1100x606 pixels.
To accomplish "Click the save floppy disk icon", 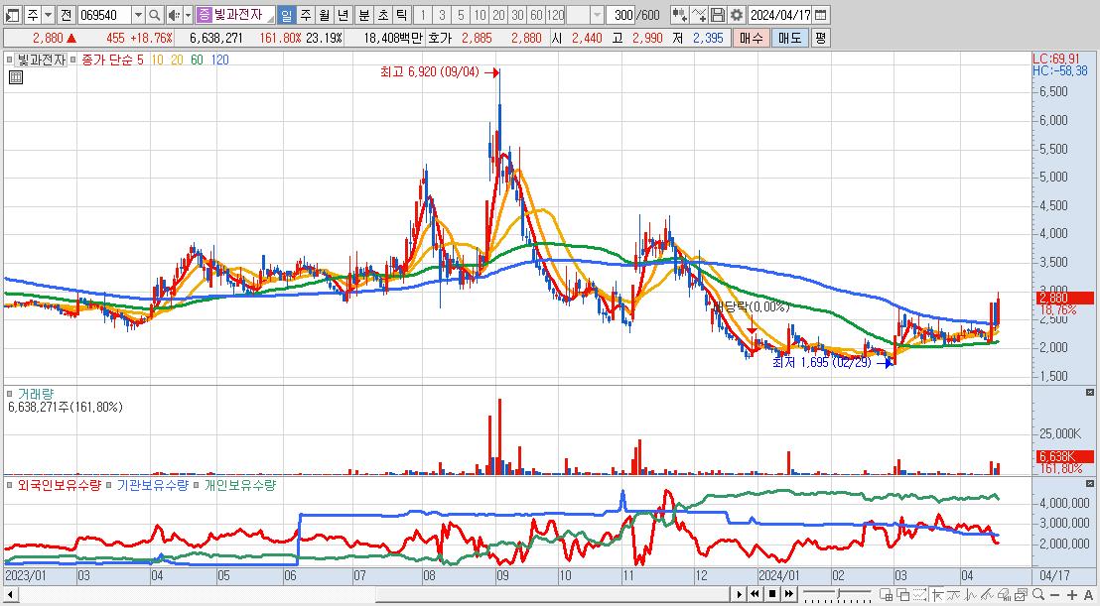I will pos(718,15).
